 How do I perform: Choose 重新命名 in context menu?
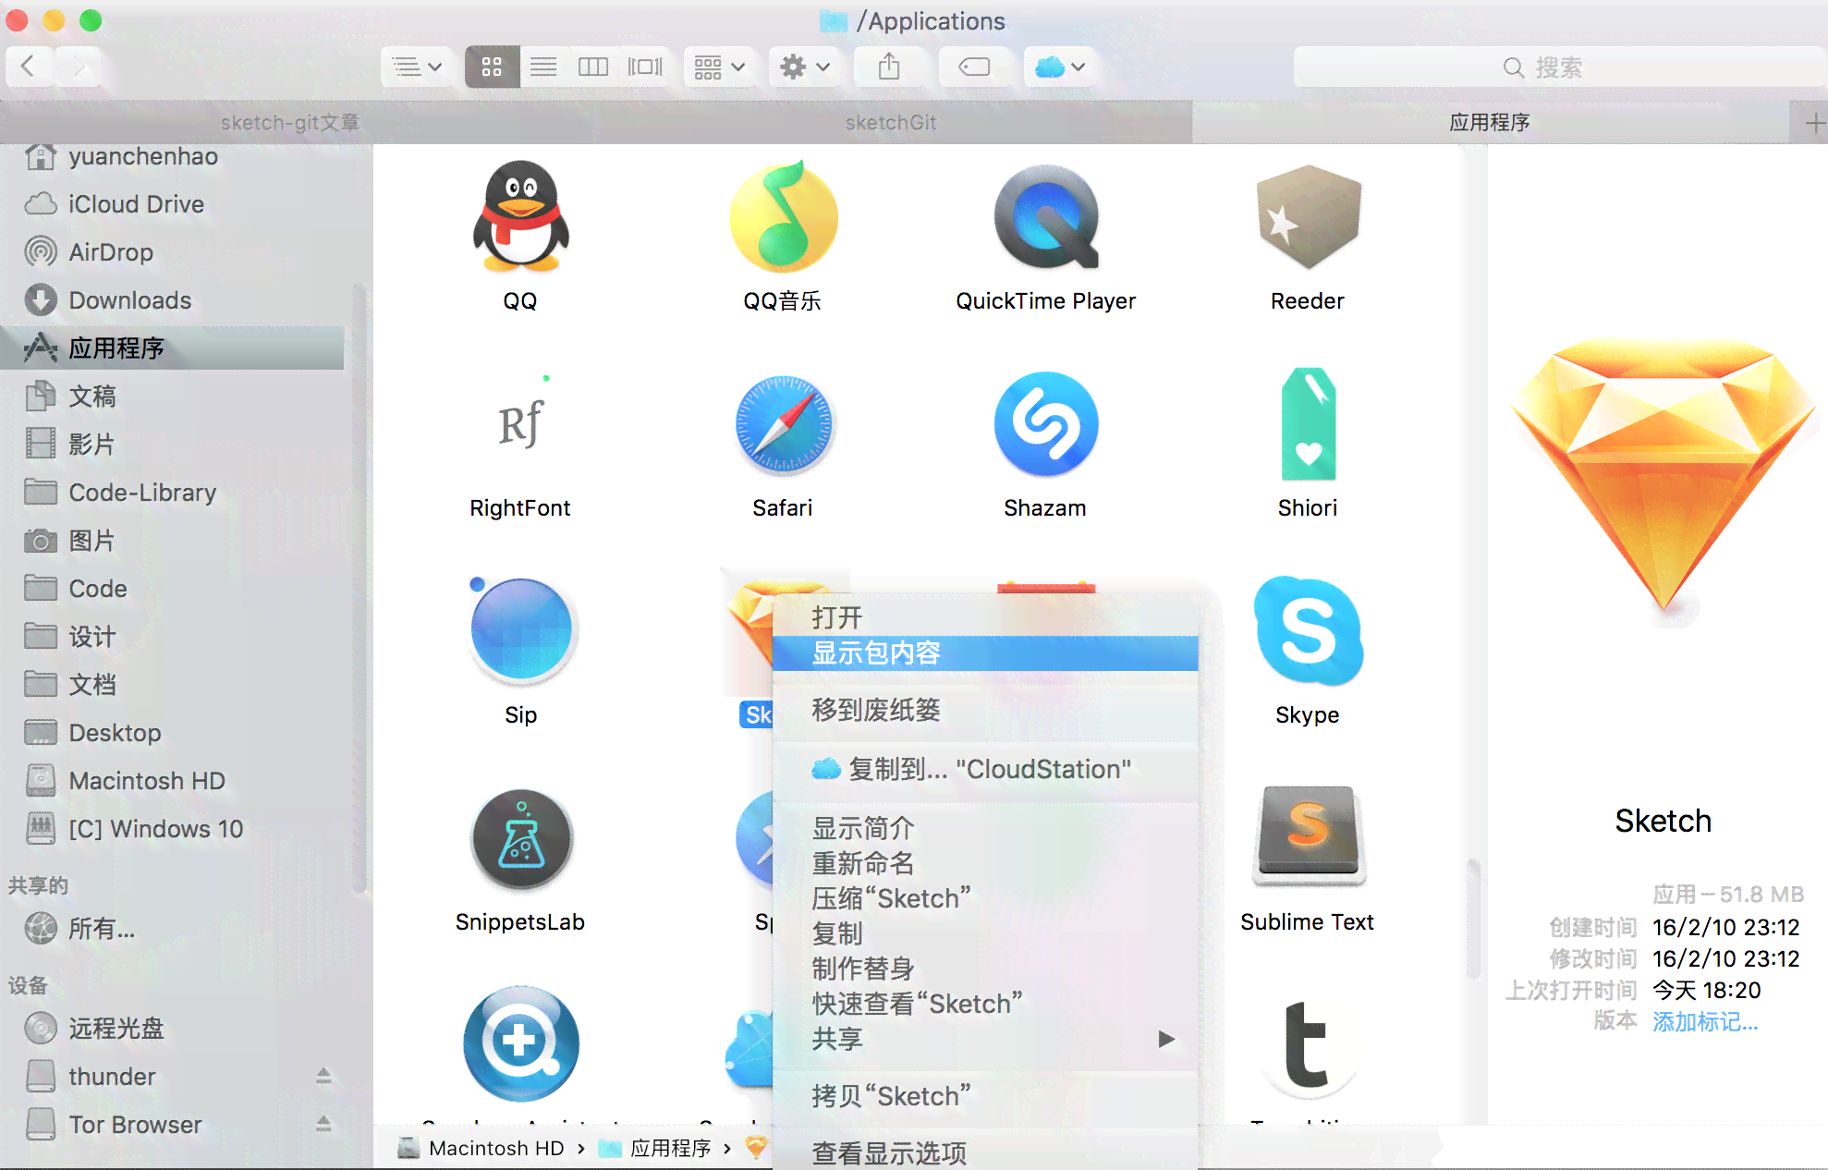(x=985, y=863)
